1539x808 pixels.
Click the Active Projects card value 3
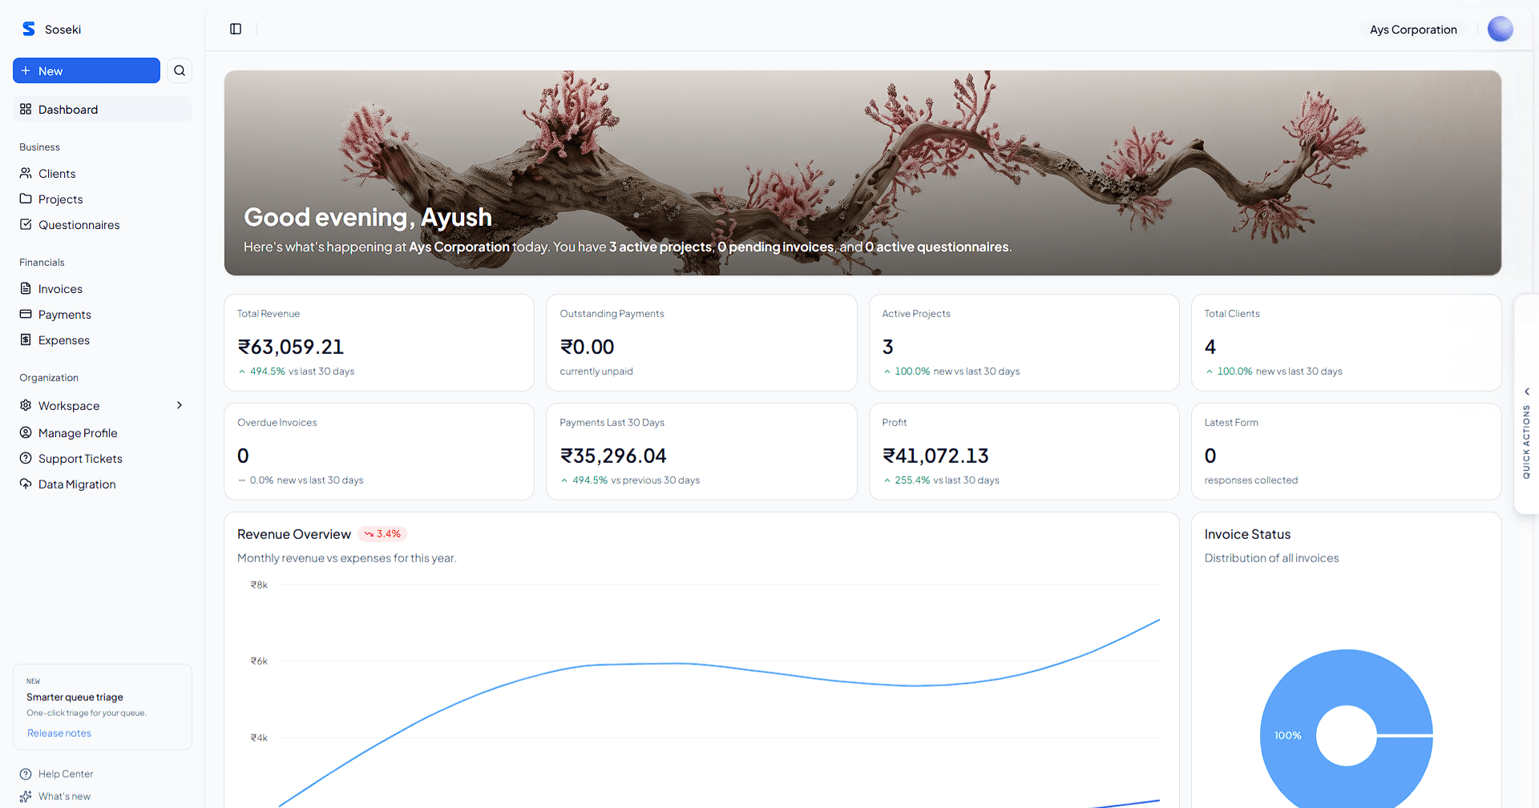click(887, 347)
